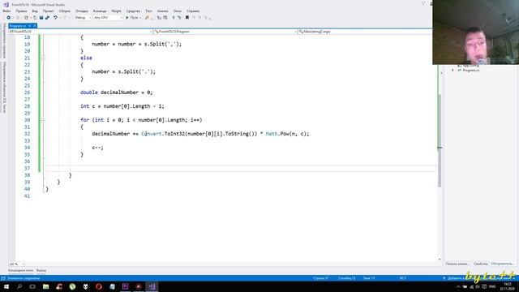Expand the Program.cs node in Solution Explorer

pyautogui.click(x=453, y=71)
